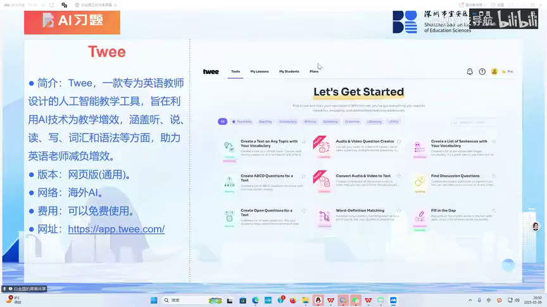Favorite Convert Audio & Video to Text
This screenshot has width=547, height=307.
coord(399,176)
